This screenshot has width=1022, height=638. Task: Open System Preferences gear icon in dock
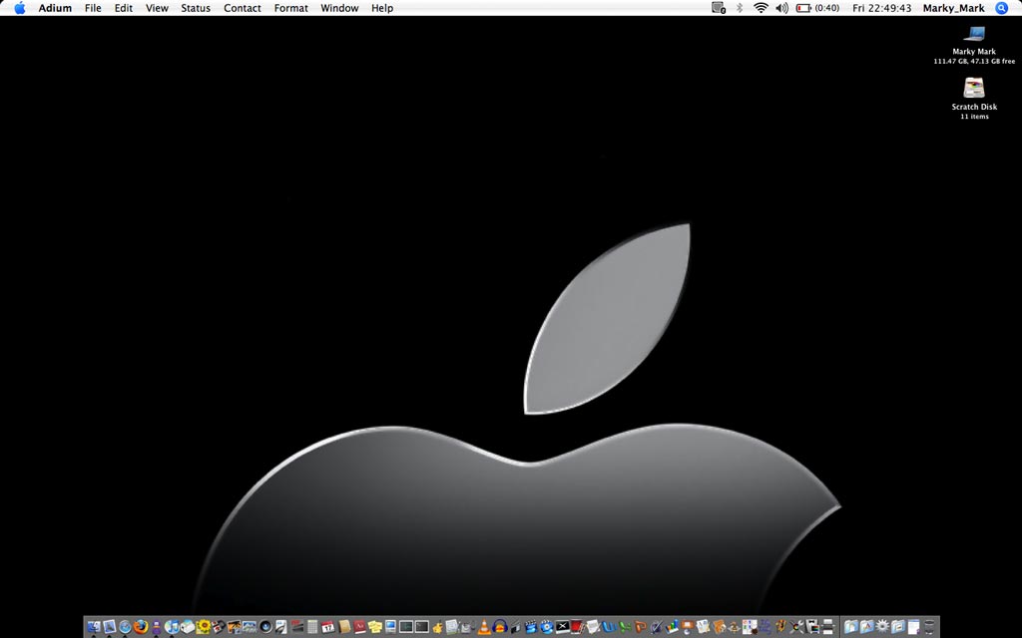click(882, 626)
